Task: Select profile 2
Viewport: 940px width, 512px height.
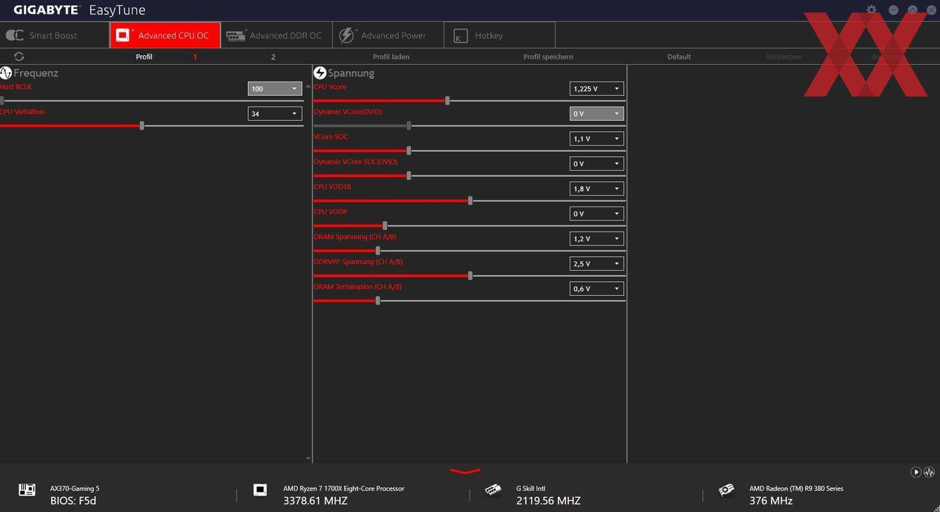Action: pyautogui.click(x=273, y=57)
